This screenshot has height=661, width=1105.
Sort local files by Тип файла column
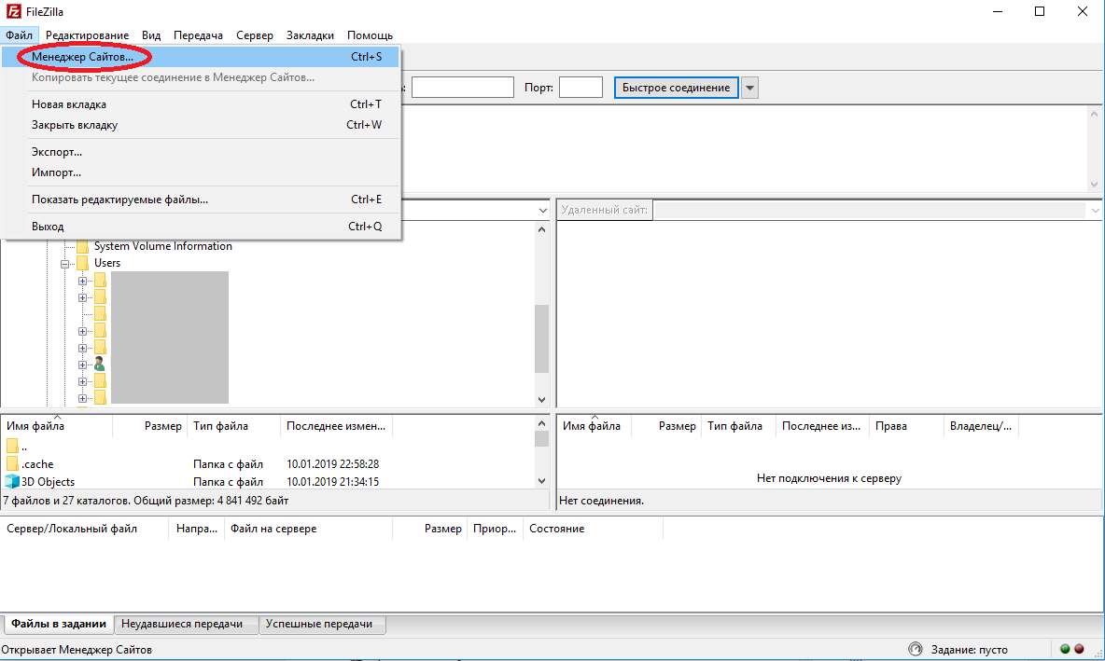pyautogui.click(x=233, y=426)
